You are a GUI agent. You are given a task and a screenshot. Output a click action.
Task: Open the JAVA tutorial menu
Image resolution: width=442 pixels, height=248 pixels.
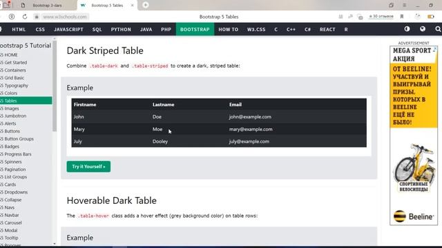click(146, 29)
